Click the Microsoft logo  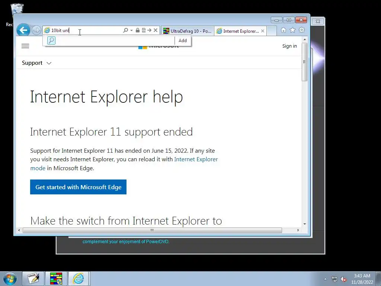point(159,47)
